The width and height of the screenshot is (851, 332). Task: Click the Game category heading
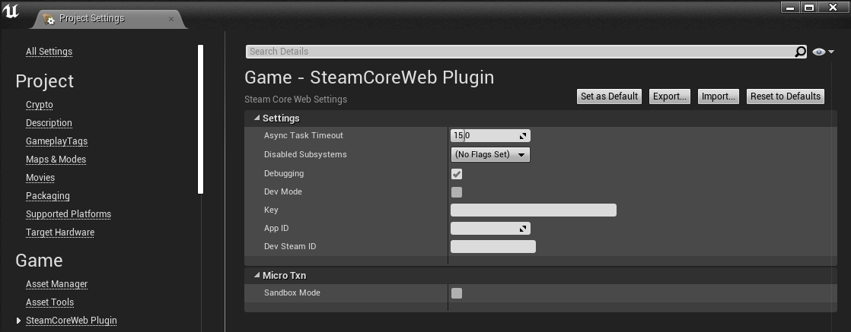coord(39,261)
